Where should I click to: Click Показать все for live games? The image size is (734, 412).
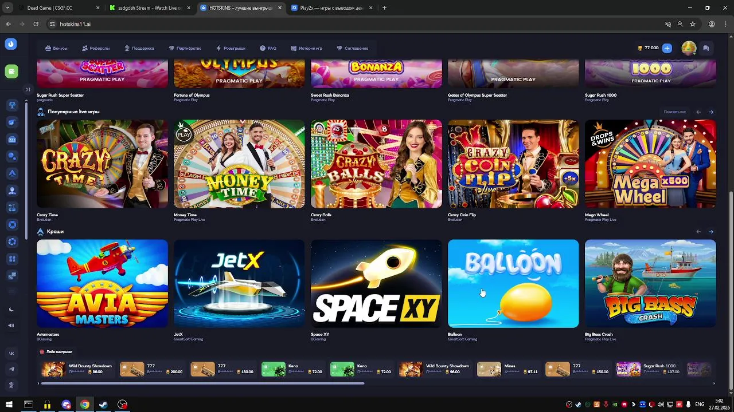click(x=674, y=112)
